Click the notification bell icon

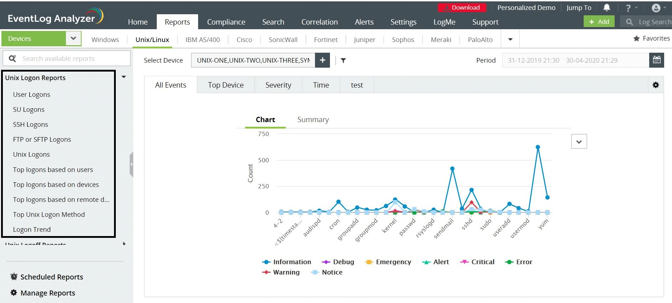click(x=606, y=7)
